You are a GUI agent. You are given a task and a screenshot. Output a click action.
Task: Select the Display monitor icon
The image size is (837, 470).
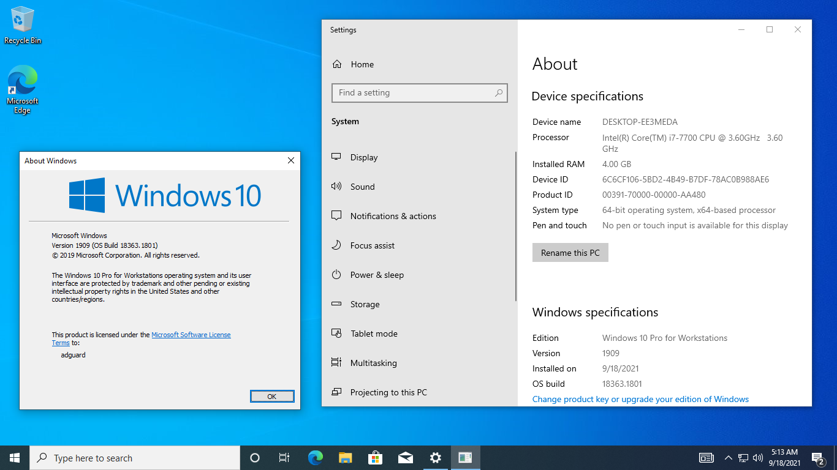(336, 157)
